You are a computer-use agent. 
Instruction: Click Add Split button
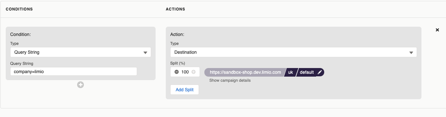coord(185,90)
